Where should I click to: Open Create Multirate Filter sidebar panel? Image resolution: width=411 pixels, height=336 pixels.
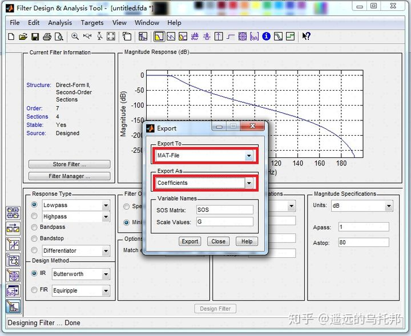pyautogui.click(x=13, y=213)
